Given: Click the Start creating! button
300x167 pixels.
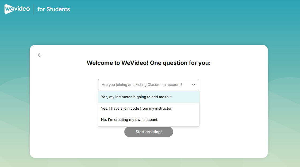Looking at the screenshot, I should (x=148, y=132).
